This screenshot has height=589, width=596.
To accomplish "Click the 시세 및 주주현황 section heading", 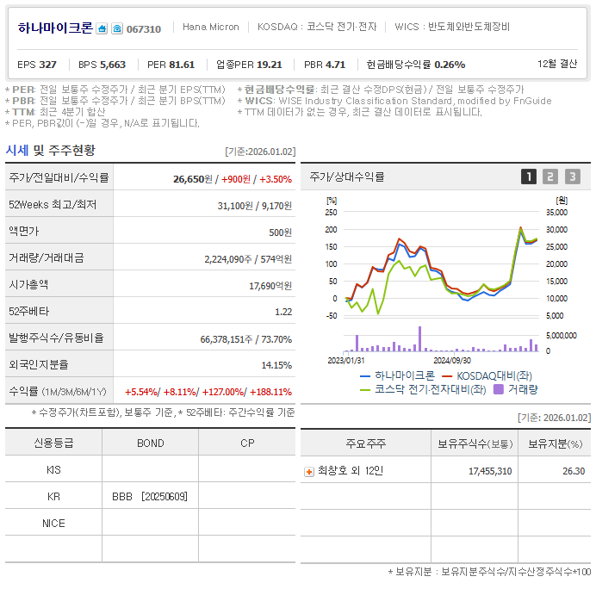I will tap(51, 151).
